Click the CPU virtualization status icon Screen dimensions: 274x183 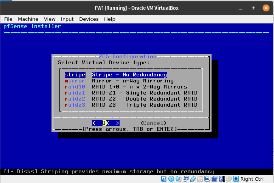[221, 179]
